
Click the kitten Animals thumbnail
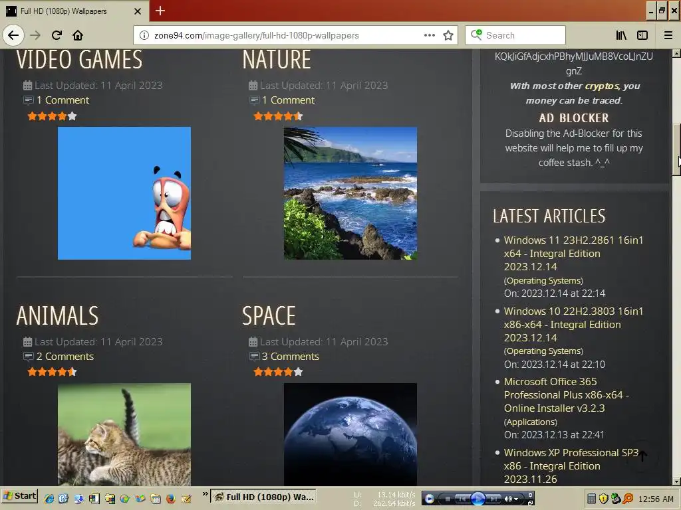click(124, 434)
